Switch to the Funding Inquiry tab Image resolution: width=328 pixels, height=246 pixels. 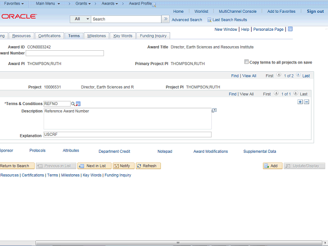[153, 36]
